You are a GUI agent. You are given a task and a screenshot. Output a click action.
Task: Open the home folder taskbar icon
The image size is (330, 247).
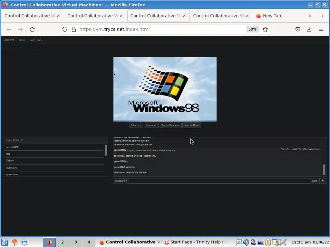tap(15, 242)
